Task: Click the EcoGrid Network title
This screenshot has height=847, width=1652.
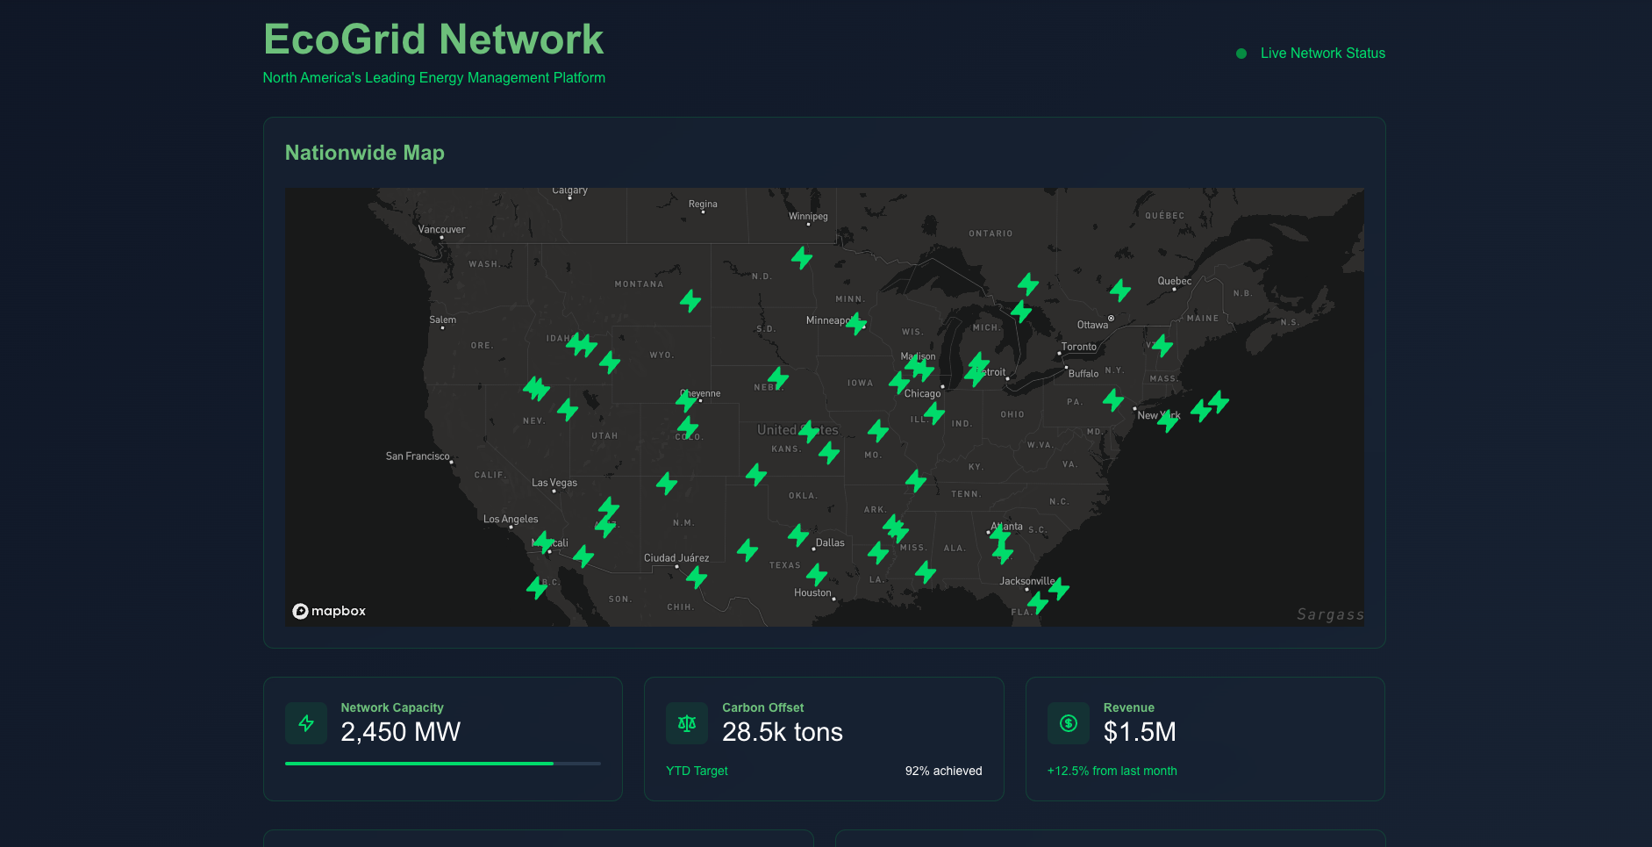Action: 433,39
